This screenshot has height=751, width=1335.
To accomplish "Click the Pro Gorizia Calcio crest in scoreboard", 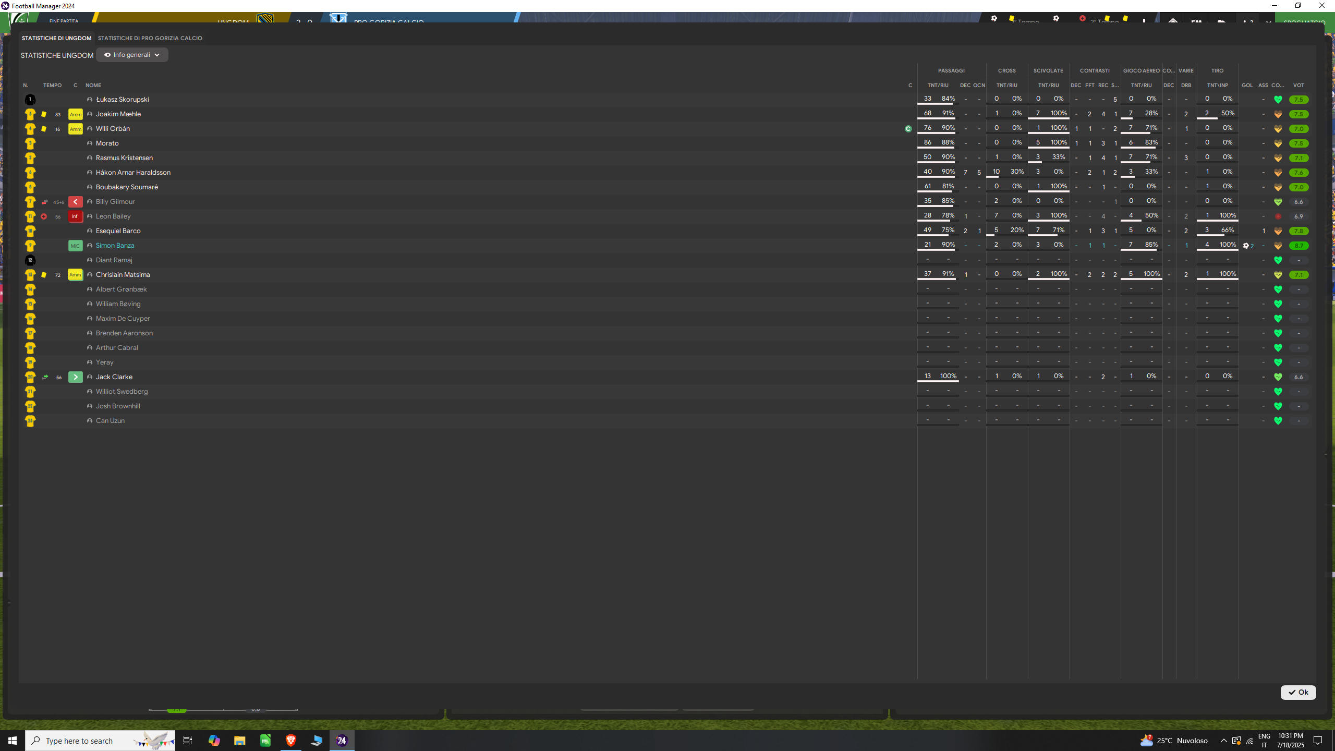I will (338, 19).
